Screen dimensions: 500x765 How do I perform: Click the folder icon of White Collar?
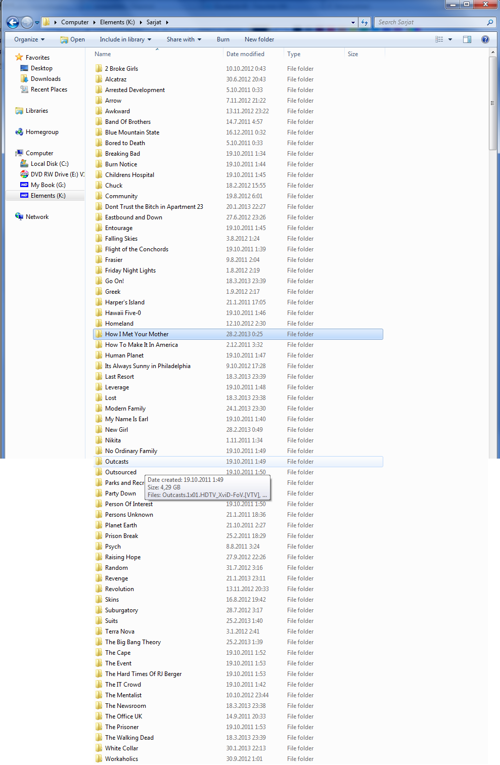point(99,748)
